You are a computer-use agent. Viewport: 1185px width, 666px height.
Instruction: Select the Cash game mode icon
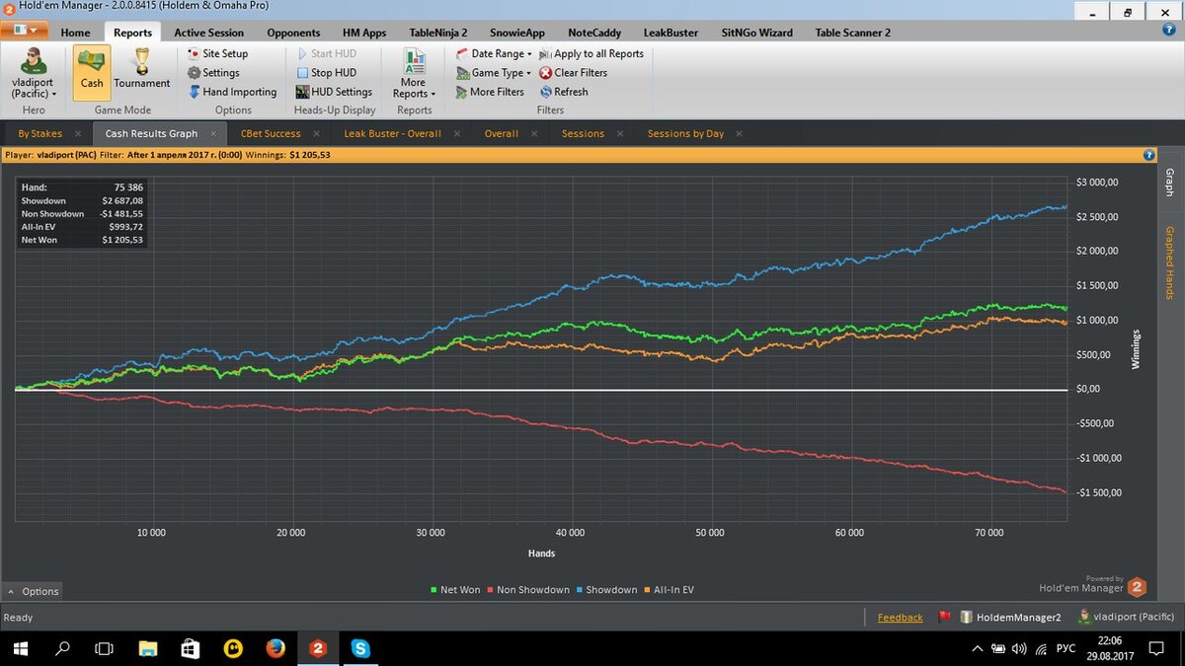point(92,71)
